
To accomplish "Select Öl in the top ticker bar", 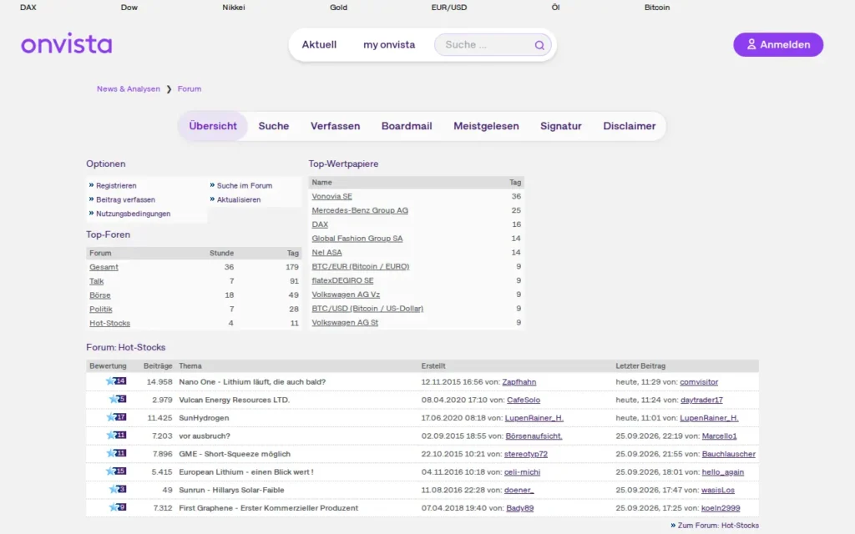I will point(555,7).
